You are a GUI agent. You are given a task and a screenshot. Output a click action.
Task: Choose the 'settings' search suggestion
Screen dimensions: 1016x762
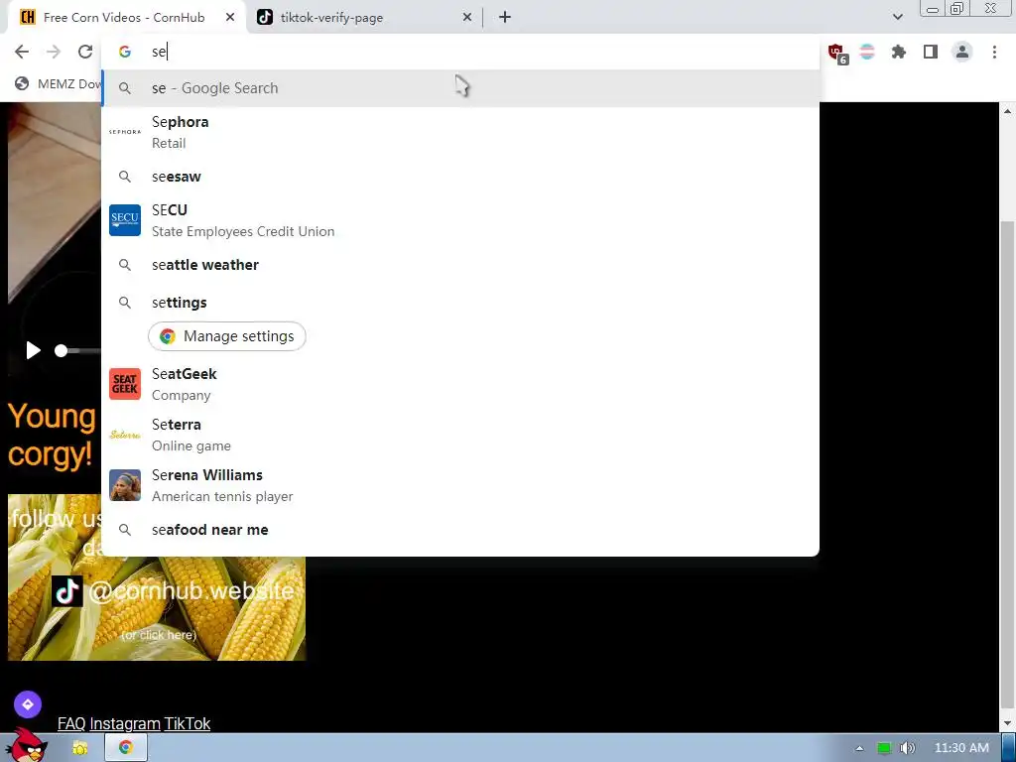coord(460,303)
